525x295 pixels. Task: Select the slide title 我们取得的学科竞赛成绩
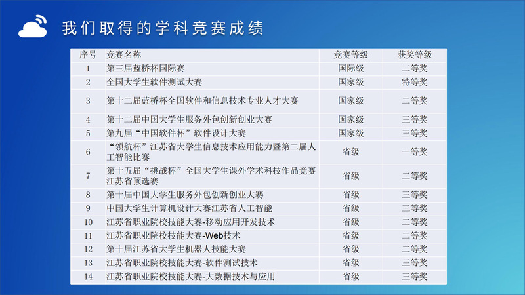(163, 28)
